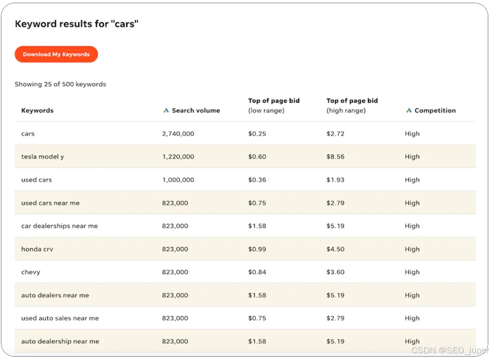Click the high bid $5.19 for auto dealers near me
Screen dimensions: 491x358
point(336,295)
